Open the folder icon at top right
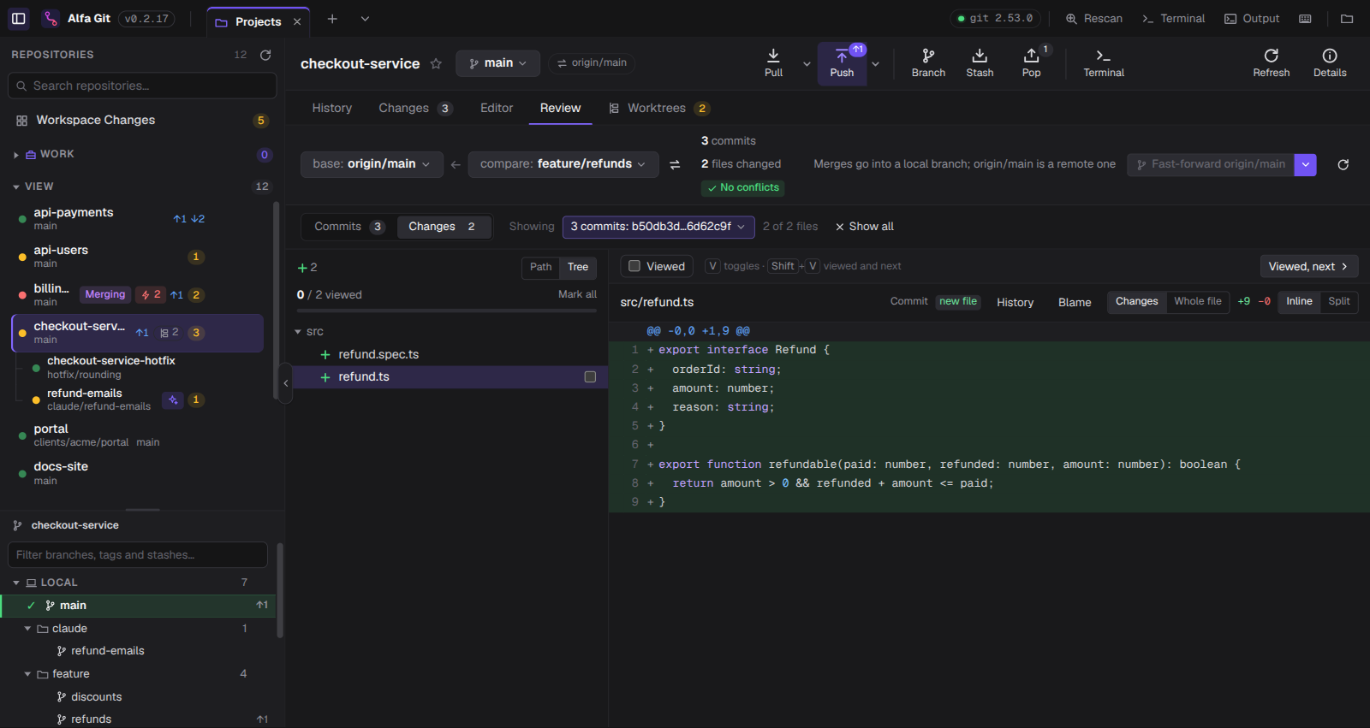The width and height of the screenshot is (1370, 728). pos(1347,18)
